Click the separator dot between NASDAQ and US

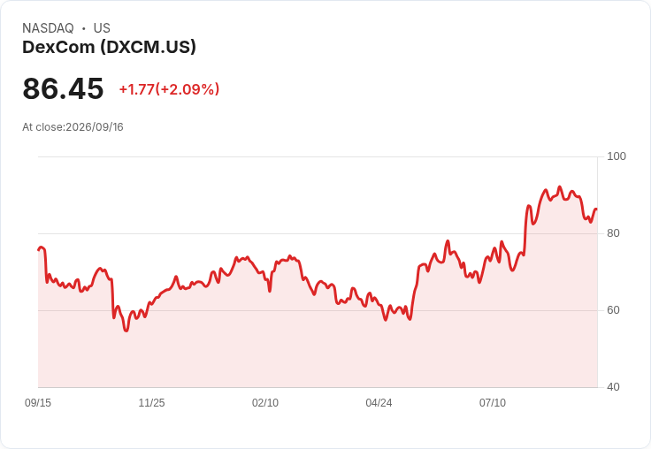pos(83,28)
